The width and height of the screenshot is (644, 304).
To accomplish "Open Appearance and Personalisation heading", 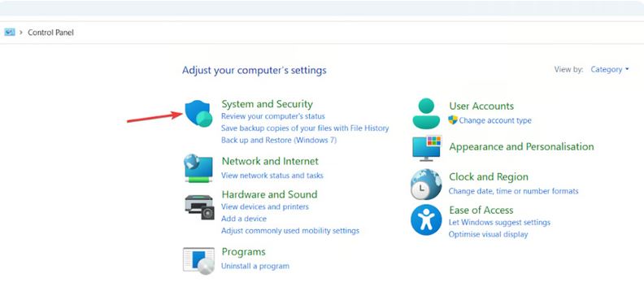I will coord(521,146).
